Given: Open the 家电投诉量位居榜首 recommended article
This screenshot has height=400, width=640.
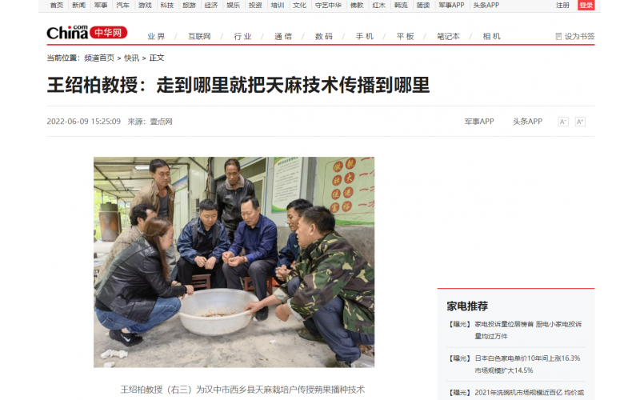Looking at the screenshot, I should click(528, 330).
